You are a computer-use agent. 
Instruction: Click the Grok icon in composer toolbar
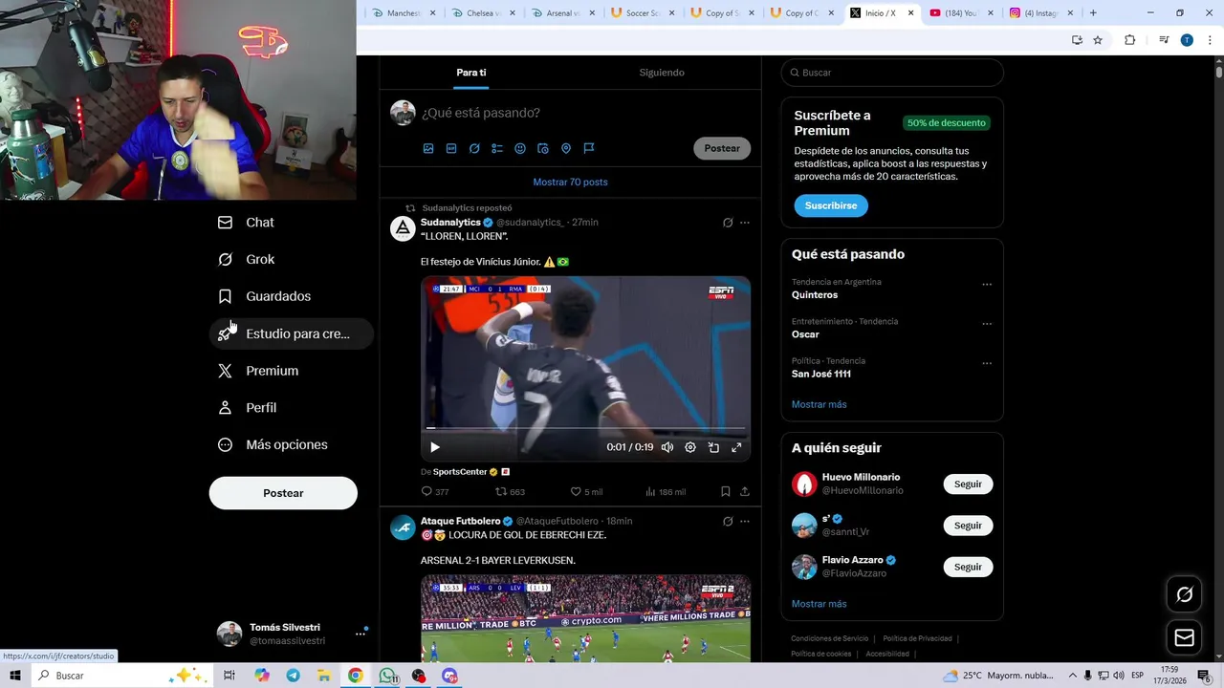tap(474, 148)
